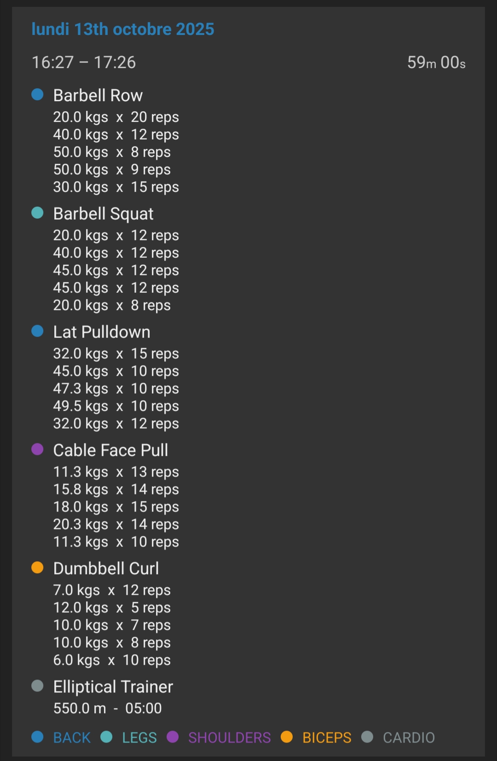Screen dimensions: 497x761
Task: Select the CARDIO category label
Action: [409, 738]
